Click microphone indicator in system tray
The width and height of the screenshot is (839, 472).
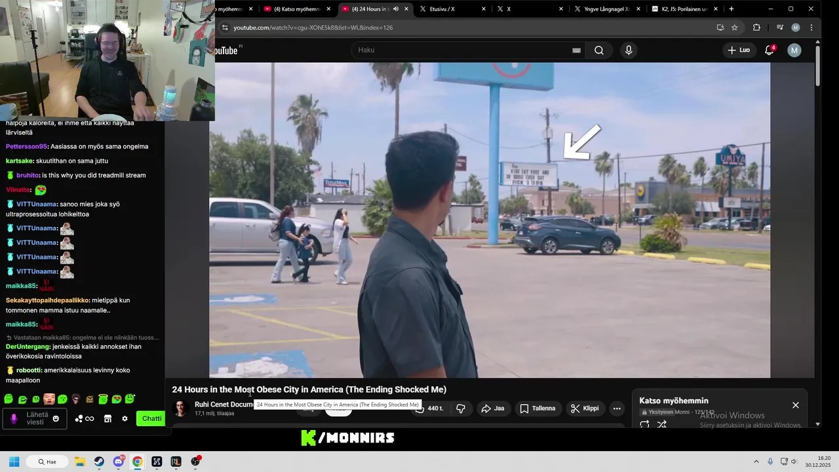point(770,462)
